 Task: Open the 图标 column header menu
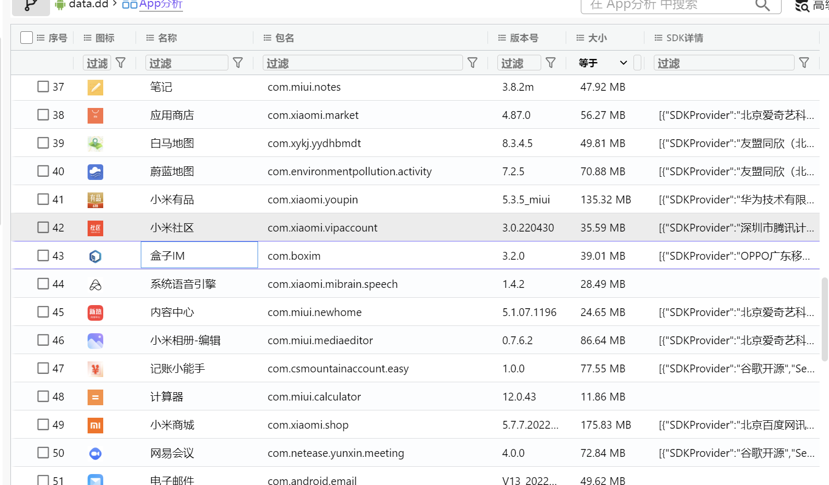point(88,38)
